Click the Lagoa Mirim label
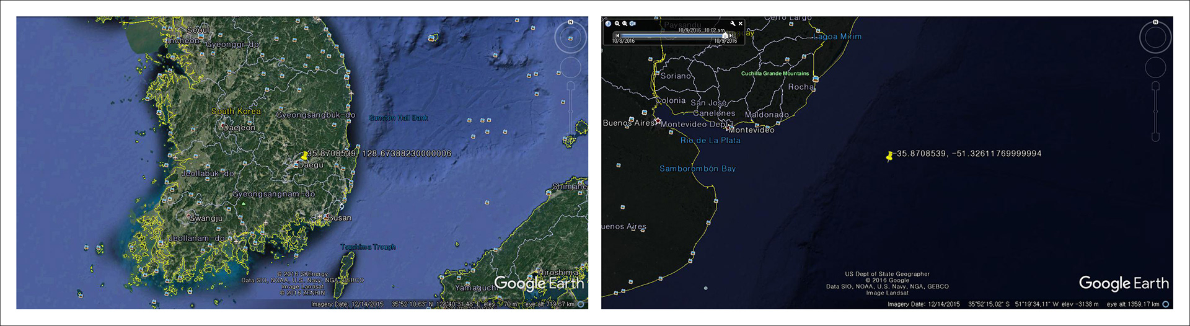 pyautogui.click(x=837, y=37)
